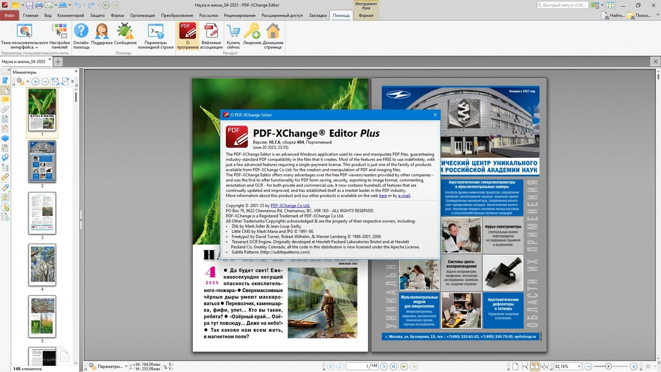Open the Layers pane icon in sidebar
The width and height of the screenshot is (661, 372).
pos(5,138)
